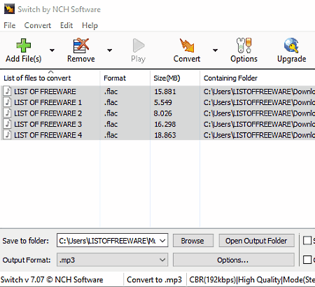The width and height of the screenshot is (315, 287).
Task: Sort by the Containing Folder column header
Action: click(258, 78)
